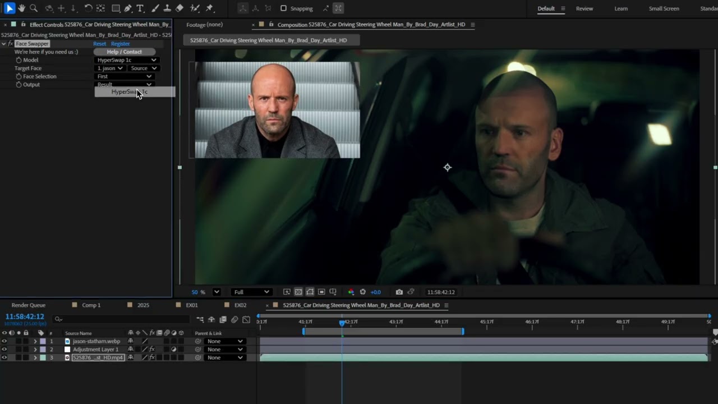Hide the 525876 mp4 layer eye

click(x=4, y=357)
